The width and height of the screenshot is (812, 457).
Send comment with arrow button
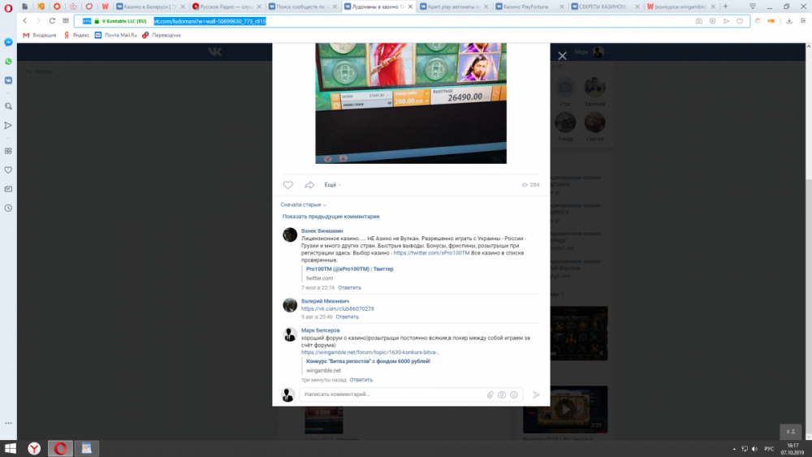536,394
